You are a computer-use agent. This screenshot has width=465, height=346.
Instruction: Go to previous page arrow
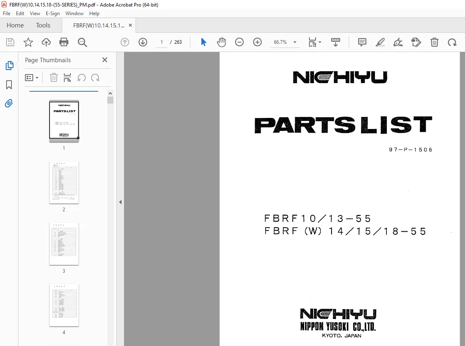click(x=125, y=42)
